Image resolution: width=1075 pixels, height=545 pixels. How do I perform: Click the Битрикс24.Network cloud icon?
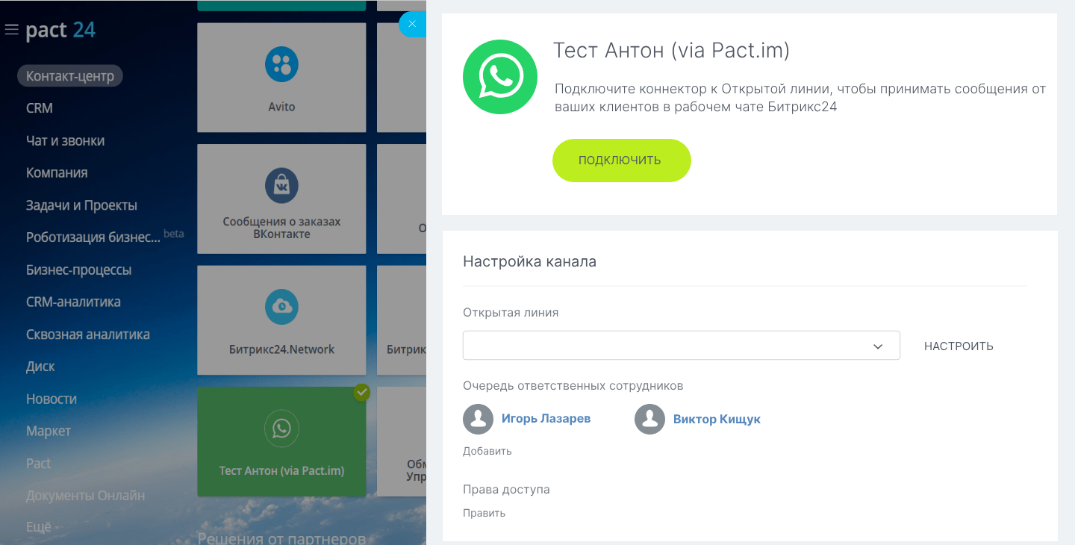click(x=281, y=307)
